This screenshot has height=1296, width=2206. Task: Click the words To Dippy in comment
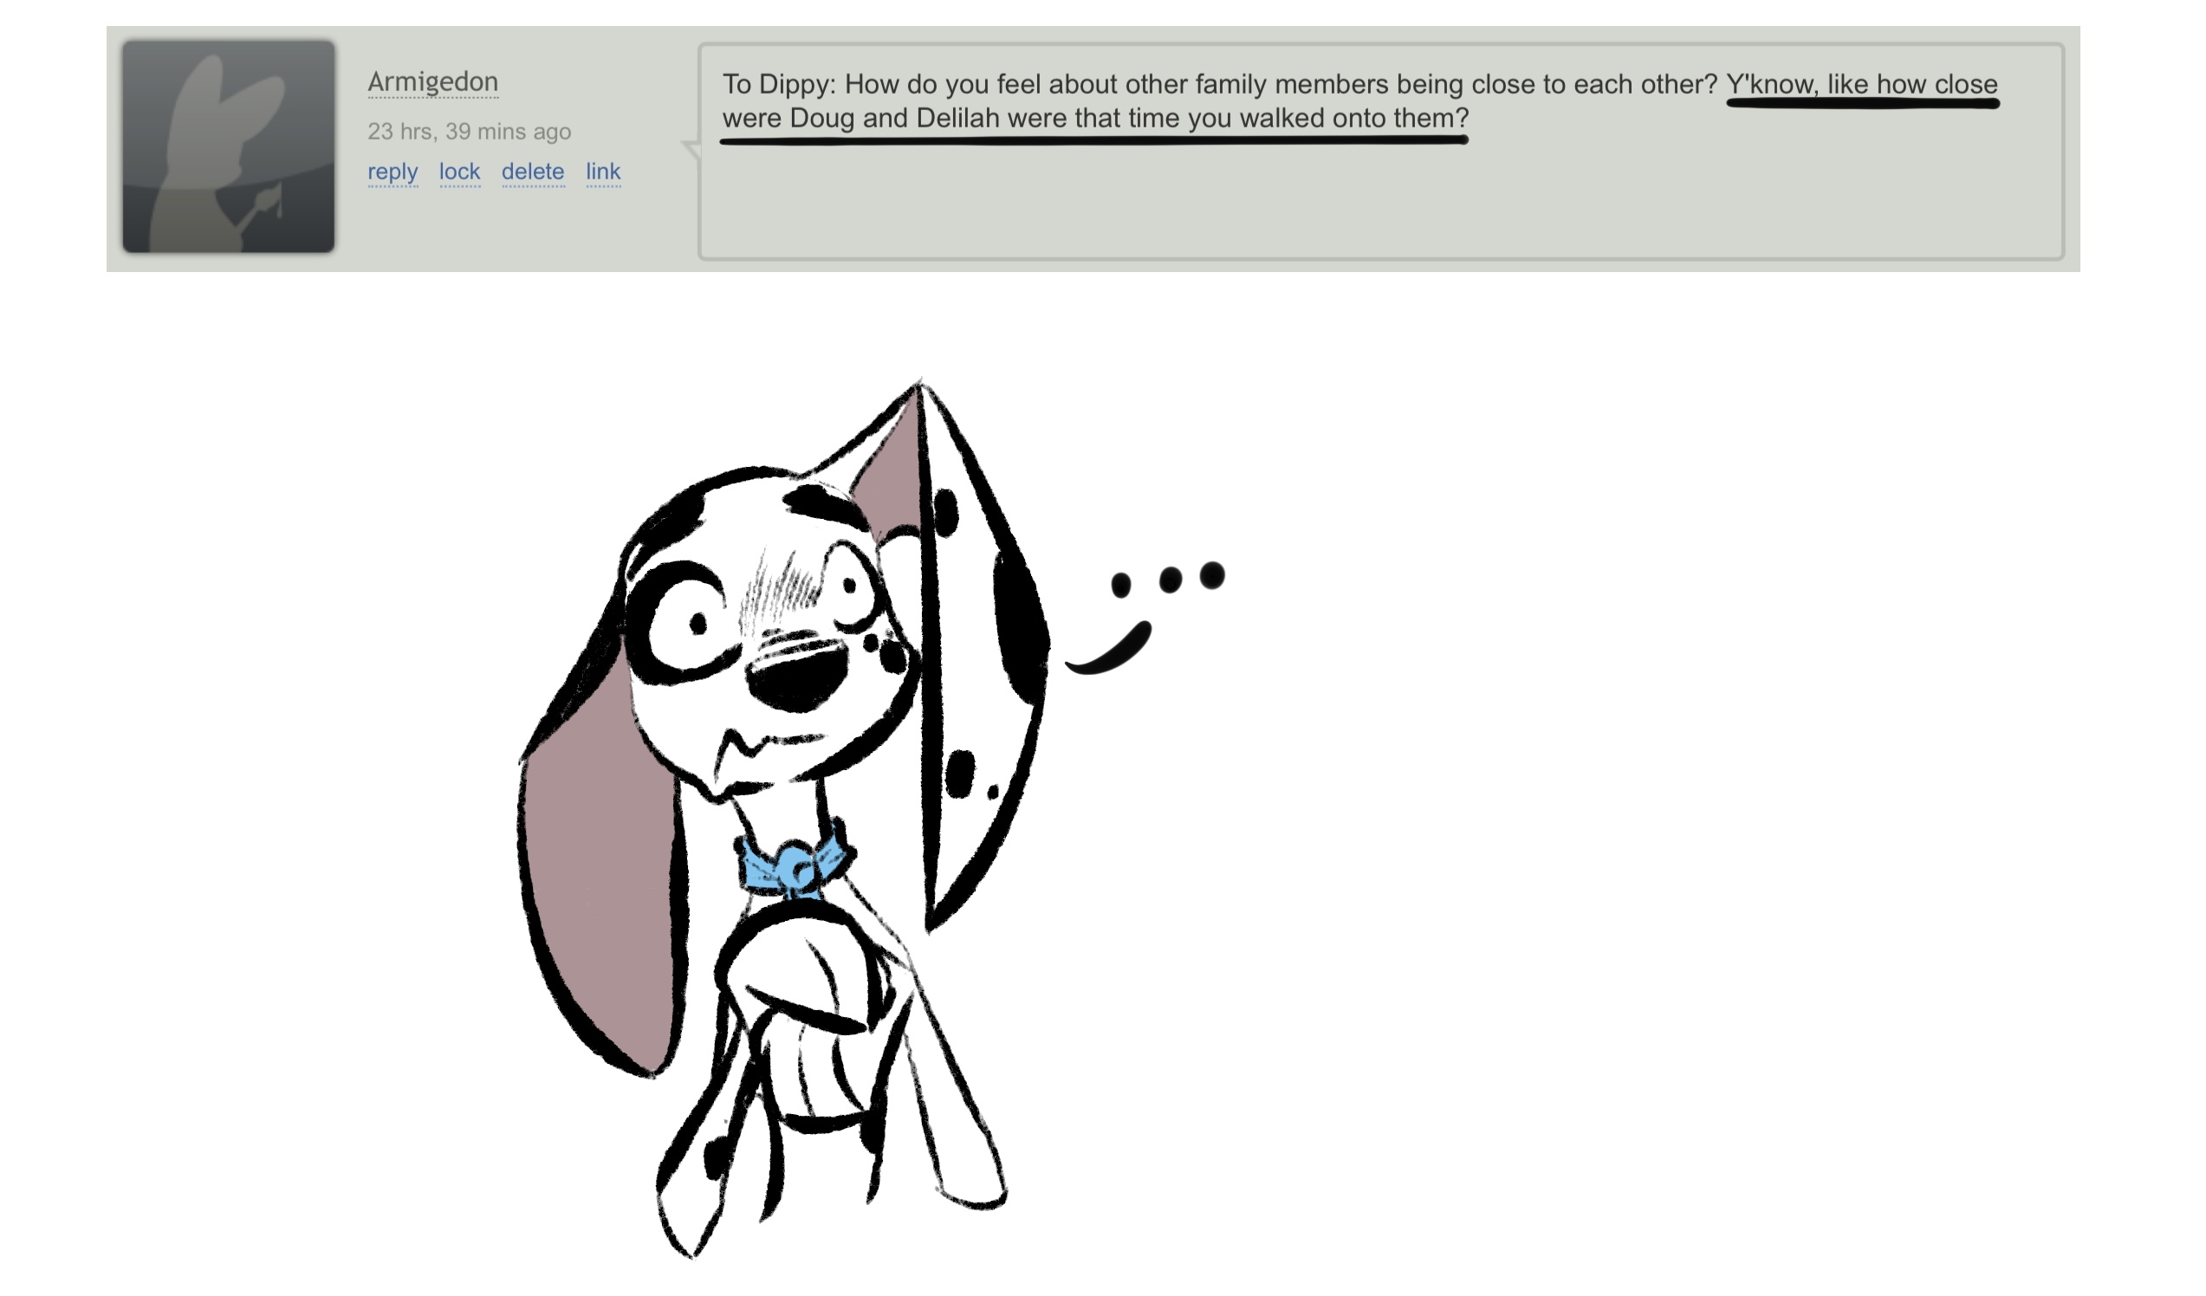tap(777, 85)
